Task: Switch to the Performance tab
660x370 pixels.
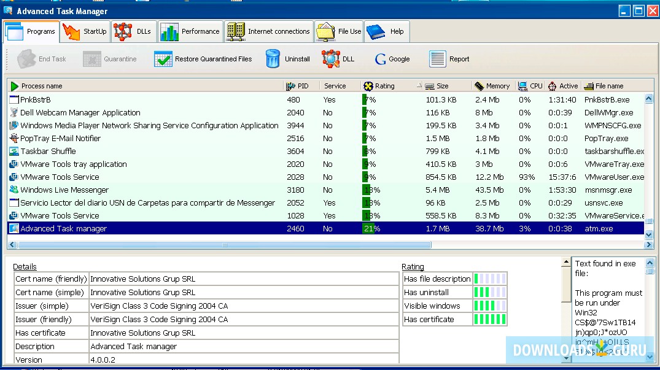Action: tap(190, 31)
